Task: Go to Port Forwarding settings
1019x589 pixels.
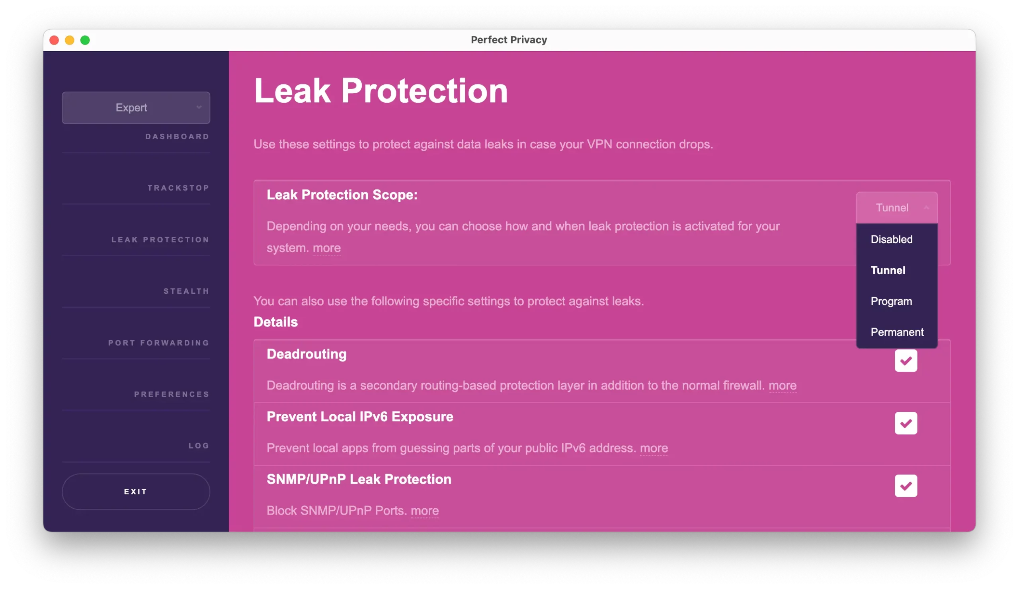Action: click(x=158, y=342)
